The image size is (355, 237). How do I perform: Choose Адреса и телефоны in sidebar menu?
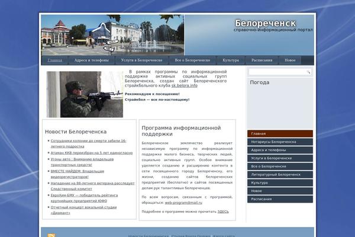[x=280, y=150]
